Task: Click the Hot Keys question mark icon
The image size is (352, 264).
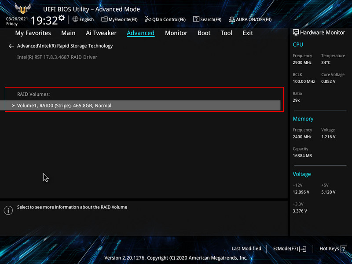Action: pos(344,249)
